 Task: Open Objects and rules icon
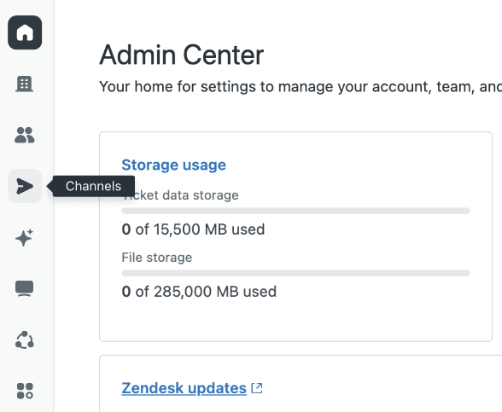(x=25, y=339)
